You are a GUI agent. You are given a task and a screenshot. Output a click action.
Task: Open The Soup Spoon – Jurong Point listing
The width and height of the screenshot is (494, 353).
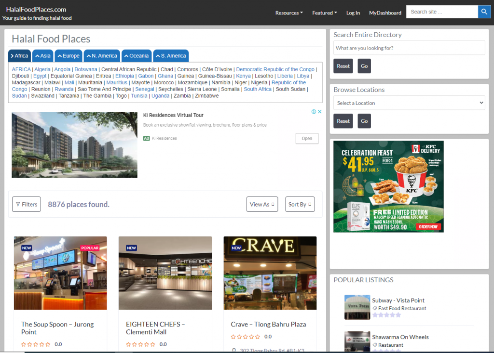pos(57,328)
